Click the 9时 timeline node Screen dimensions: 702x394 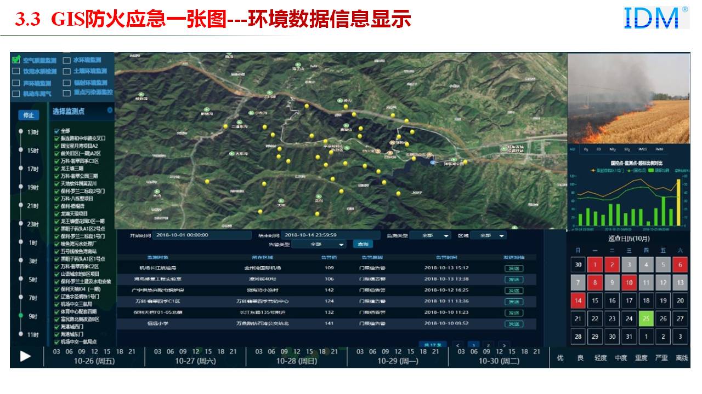21,316
